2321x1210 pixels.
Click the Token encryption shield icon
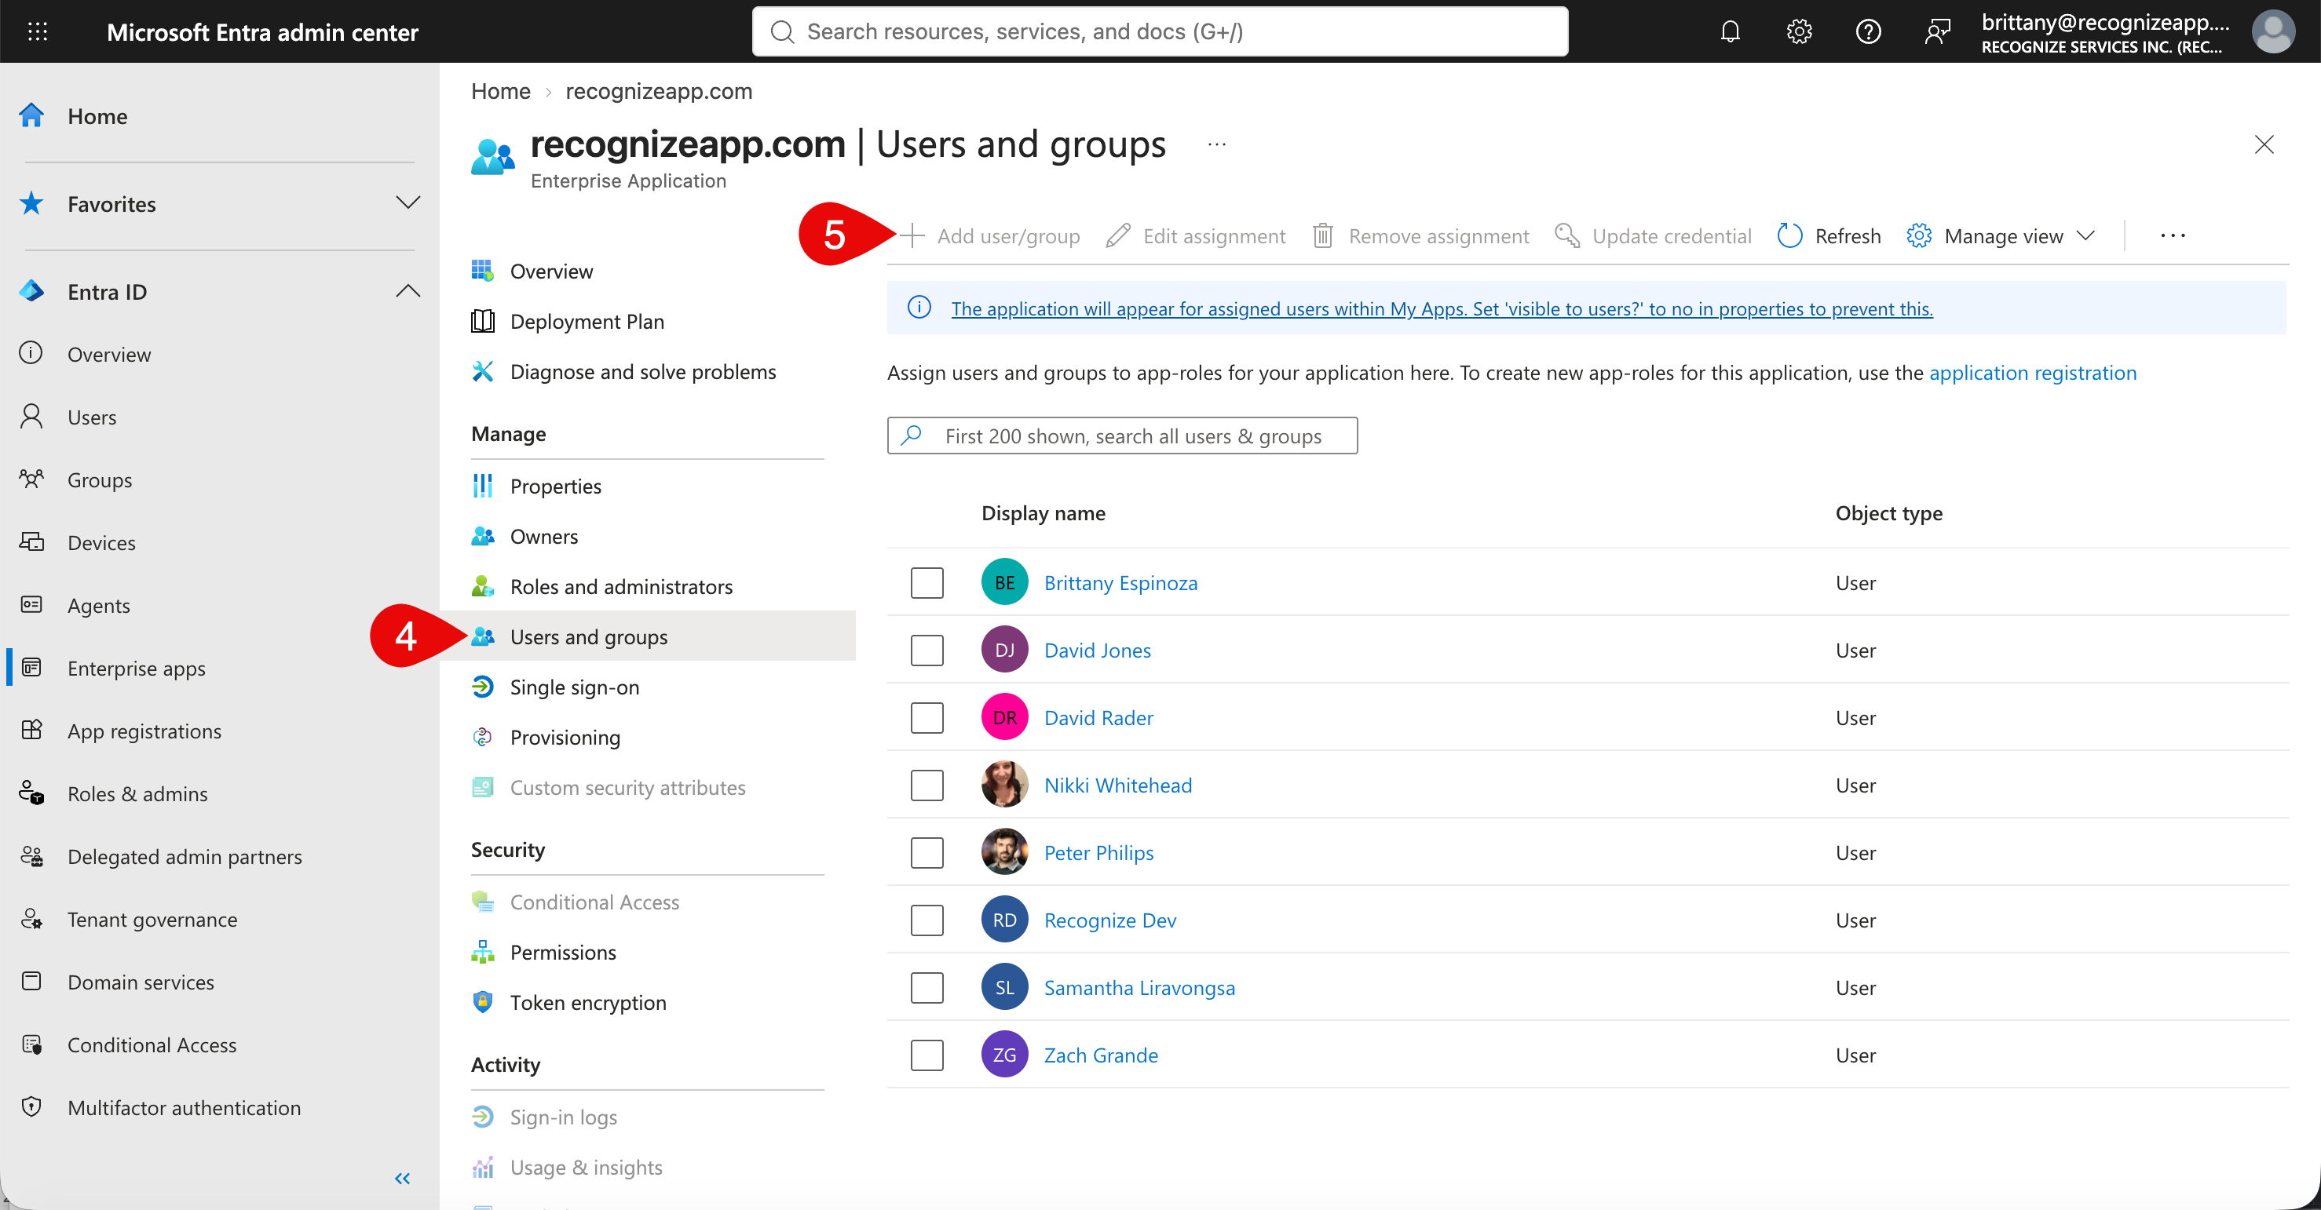pyautogui.click(x=483, y=1001)
